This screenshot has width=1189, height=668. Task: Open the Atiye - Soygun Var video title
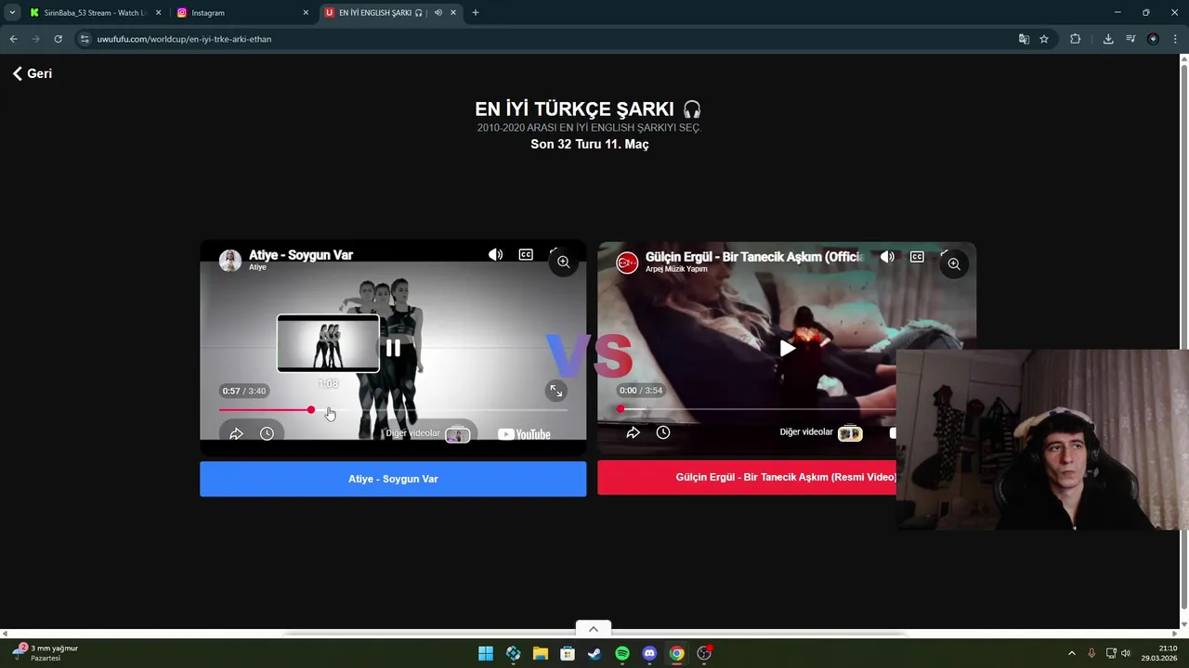coord(301,254)
